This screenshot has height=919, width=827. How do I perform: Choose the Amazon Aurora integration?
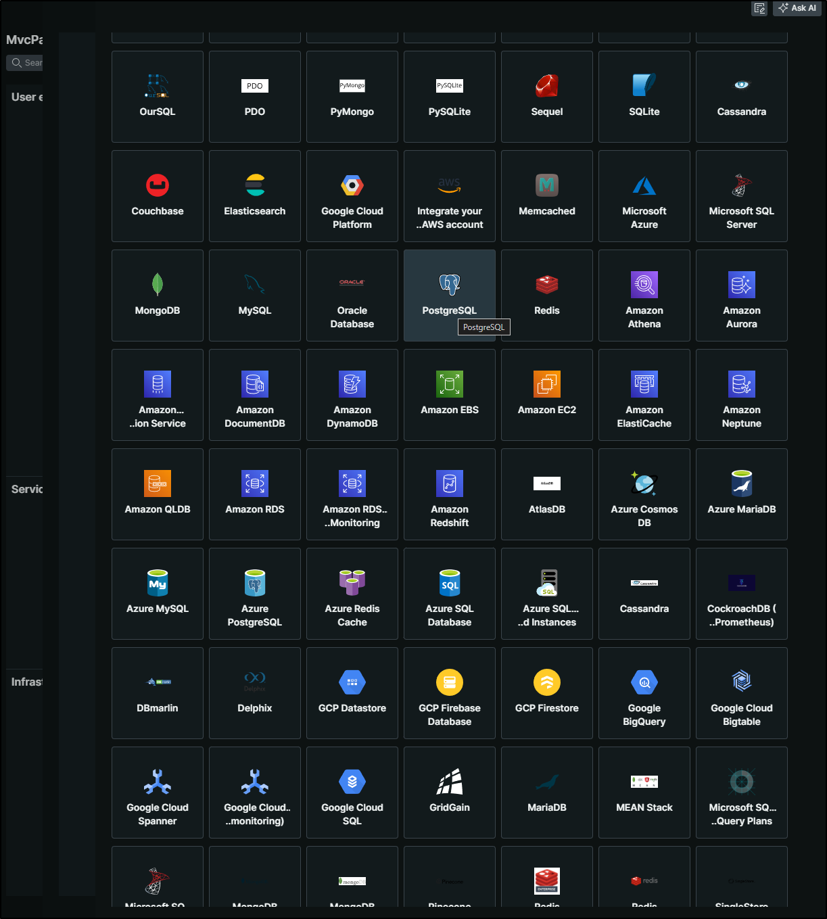pos(742,296)
